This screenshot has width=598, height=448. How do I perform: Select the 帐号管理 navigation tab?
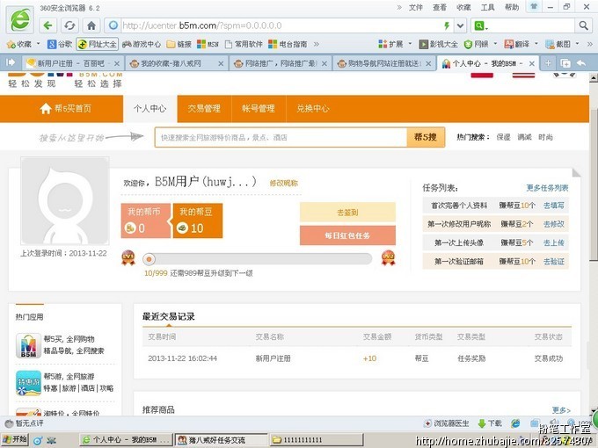pos(259,109)
